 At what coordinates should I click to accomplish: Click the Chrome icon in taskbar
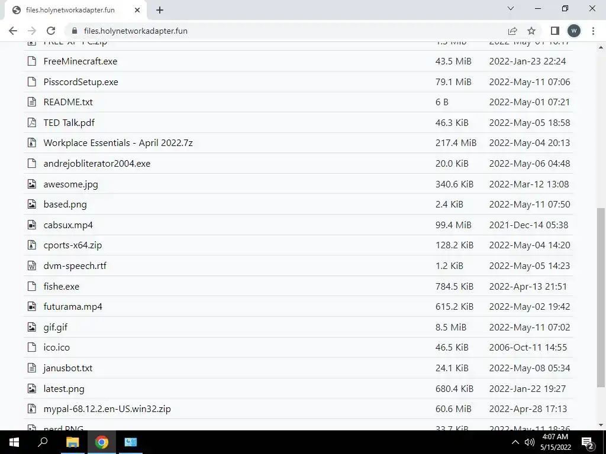pos(102,442)
